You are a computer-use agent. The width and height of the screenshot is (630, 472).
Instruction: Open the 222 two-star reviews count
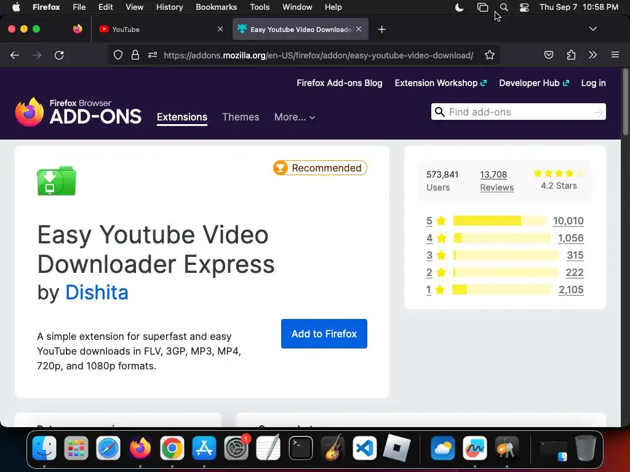(575, 272)
